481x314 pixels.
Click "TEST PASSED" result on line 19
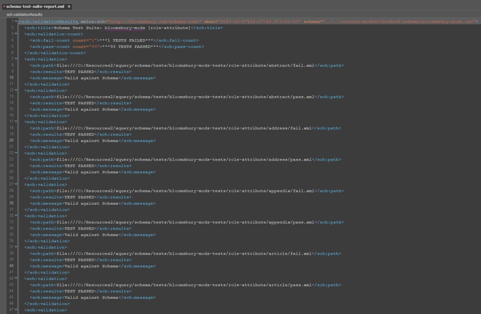(79, 134)
